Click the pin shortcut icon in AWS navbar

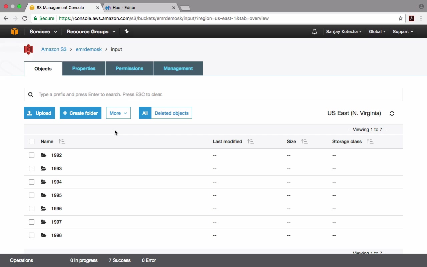[x=126, y=31]
